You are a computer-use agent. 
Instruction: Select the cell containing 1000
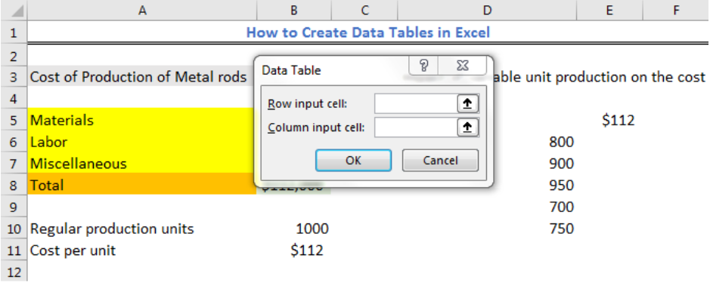pos(294,229)
